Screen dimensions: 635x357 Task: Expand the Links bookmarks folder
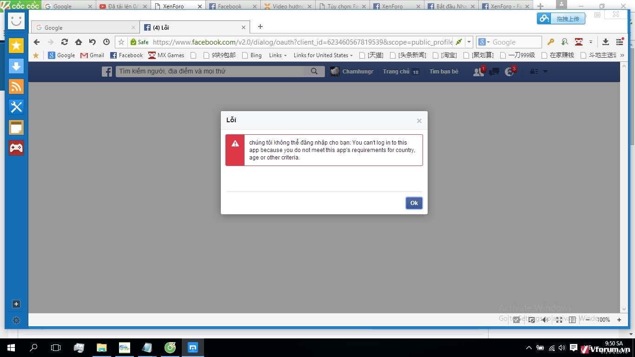click(x=278, y=55)
